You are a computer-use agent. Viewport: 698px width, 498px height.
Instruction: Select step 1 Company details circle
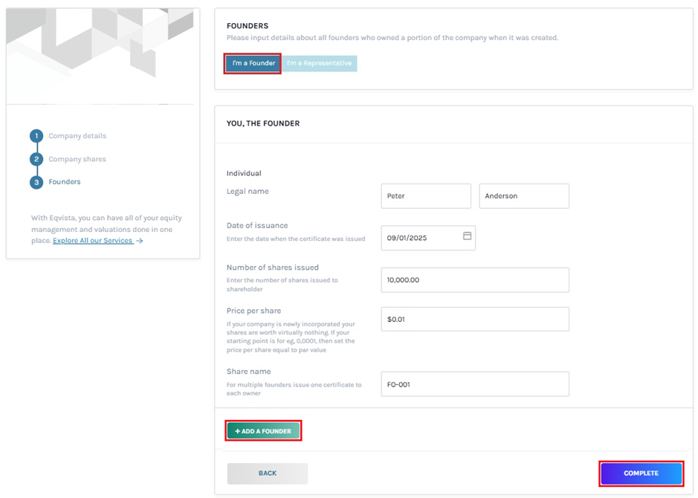pyautogui.click(x=36, y=136)
